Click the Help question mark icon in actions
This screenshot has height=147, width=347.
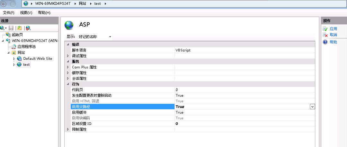point(325,42)
